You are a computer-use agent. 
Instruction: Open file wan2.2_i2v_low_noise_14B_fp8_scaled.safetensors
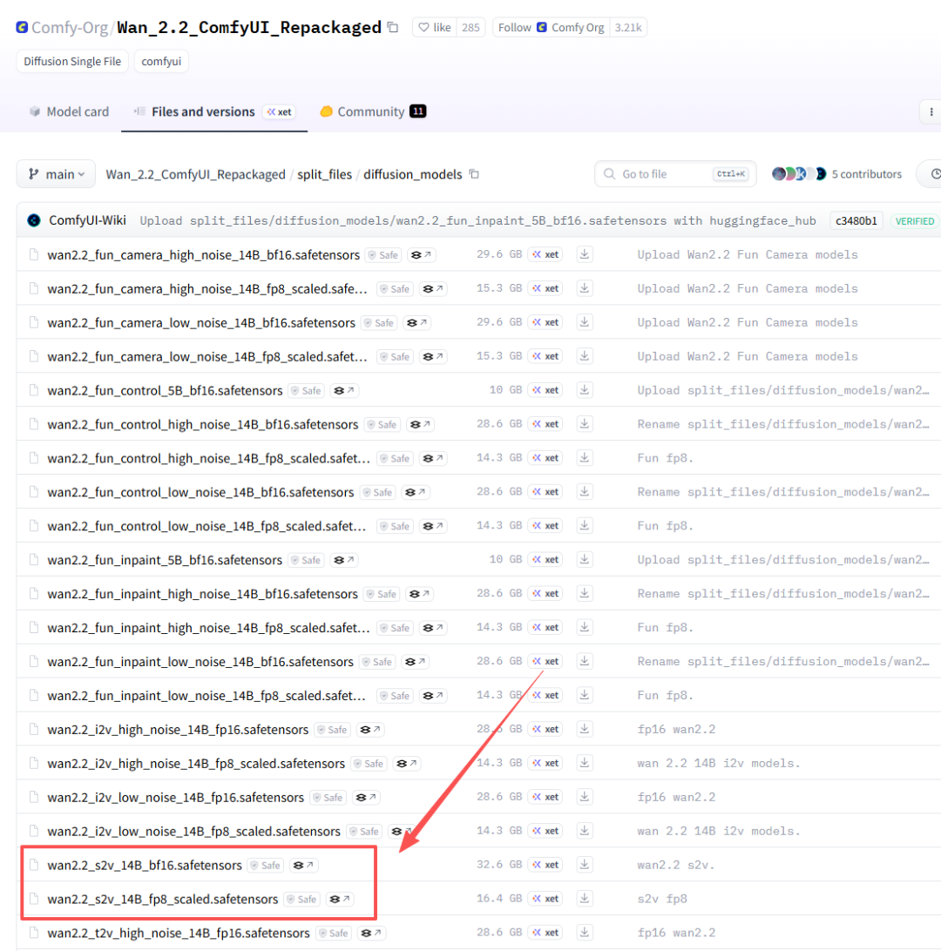[193, 831]
